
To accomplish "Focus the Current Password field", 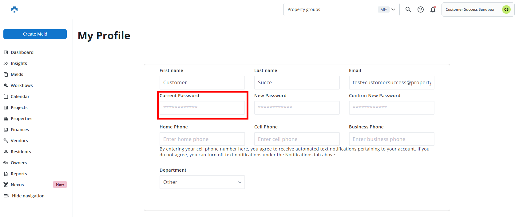I will (x=202, y=108).
